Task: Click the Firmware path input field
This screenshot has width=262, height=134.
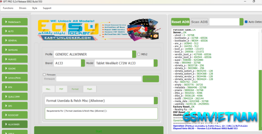Action: 99,79
